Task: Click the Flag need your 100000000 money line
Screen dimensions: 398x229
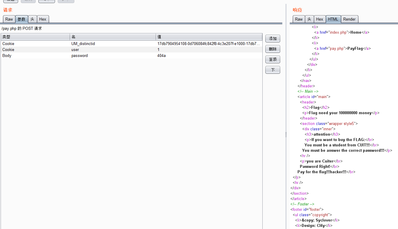Action: pos(340,113)
